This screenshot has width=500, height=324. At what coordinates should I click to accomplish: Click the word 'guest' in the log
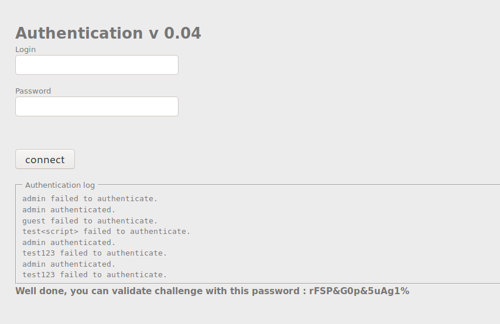[34, 221]
